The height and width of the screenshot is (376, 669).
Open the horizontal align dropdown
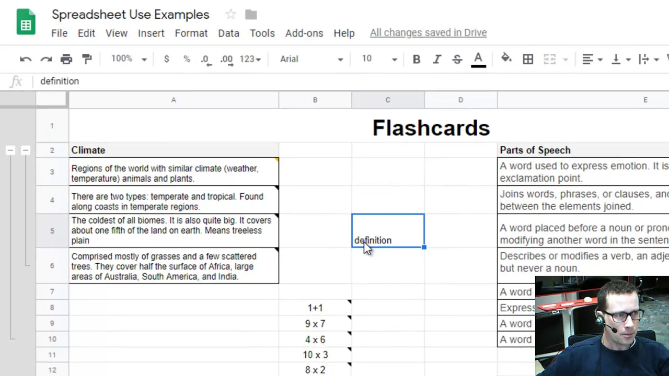(592, 59)
